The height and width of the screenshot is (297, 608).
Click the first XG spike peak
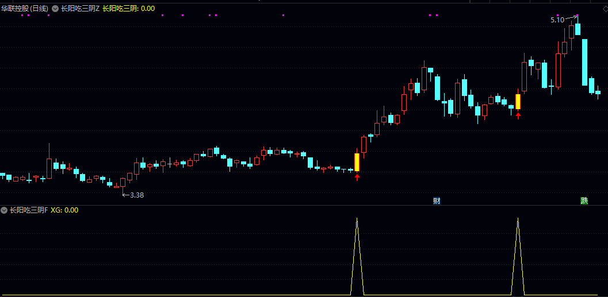coord(357,219)
